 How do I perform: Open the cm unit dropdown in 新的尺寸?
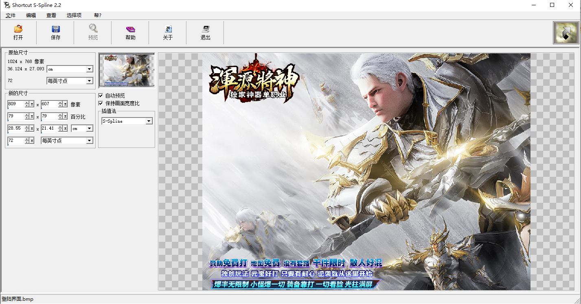(x=90, y=128)
